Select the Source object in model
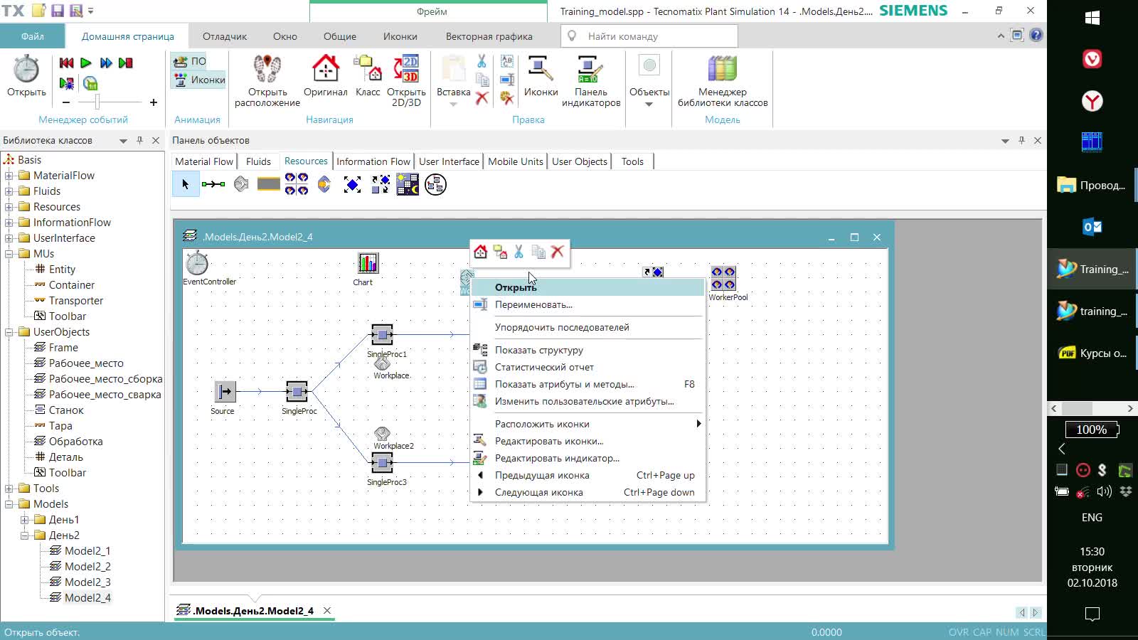The width and height of the screenshot is (1138, 640). pos(225,391)
